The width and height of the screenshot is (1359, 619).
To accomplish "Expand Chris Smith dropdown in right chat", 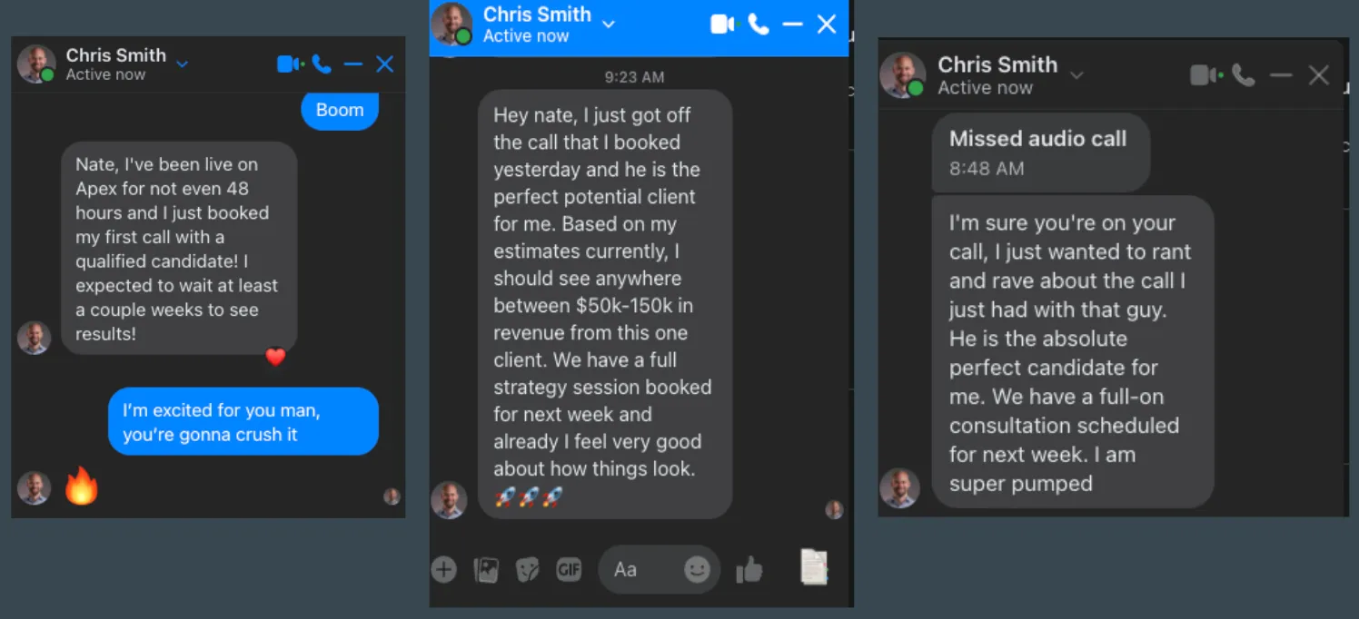I will (1076, 74).
